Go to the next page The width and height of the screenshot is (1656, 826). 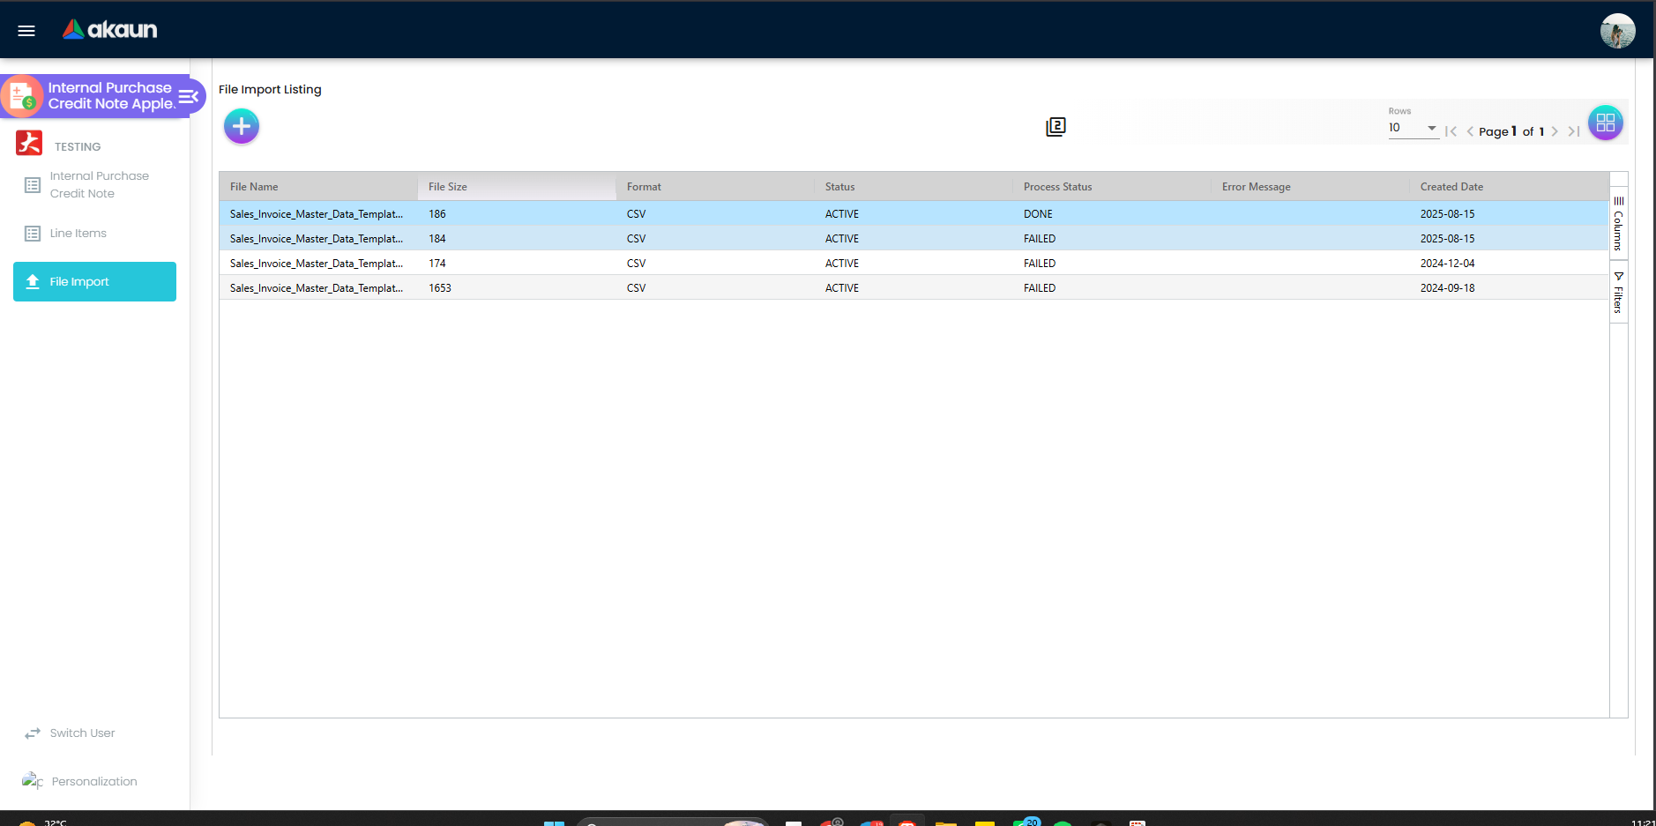point(1555,131)
